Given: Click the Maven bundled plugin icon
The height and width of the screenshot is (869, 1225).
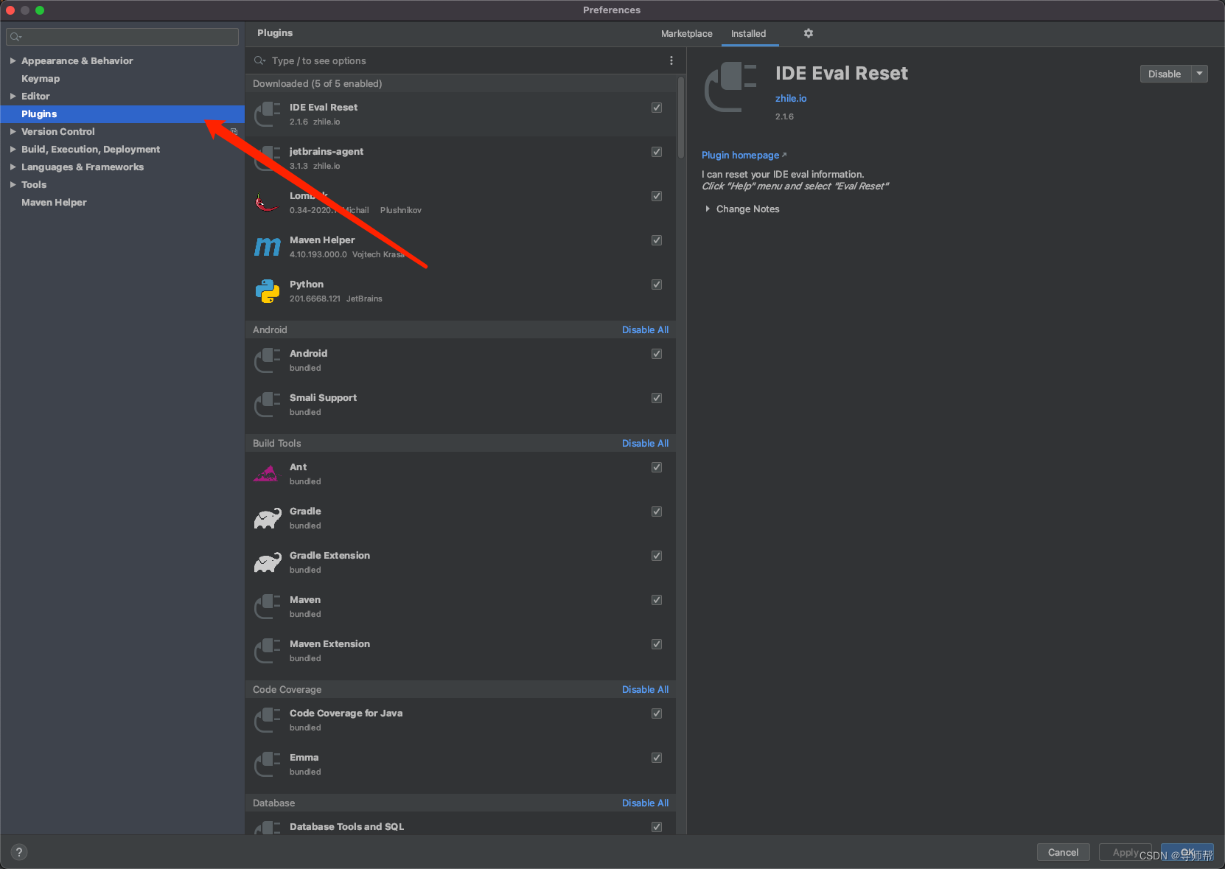Looking at the screenshot, I should click(267, 607).
